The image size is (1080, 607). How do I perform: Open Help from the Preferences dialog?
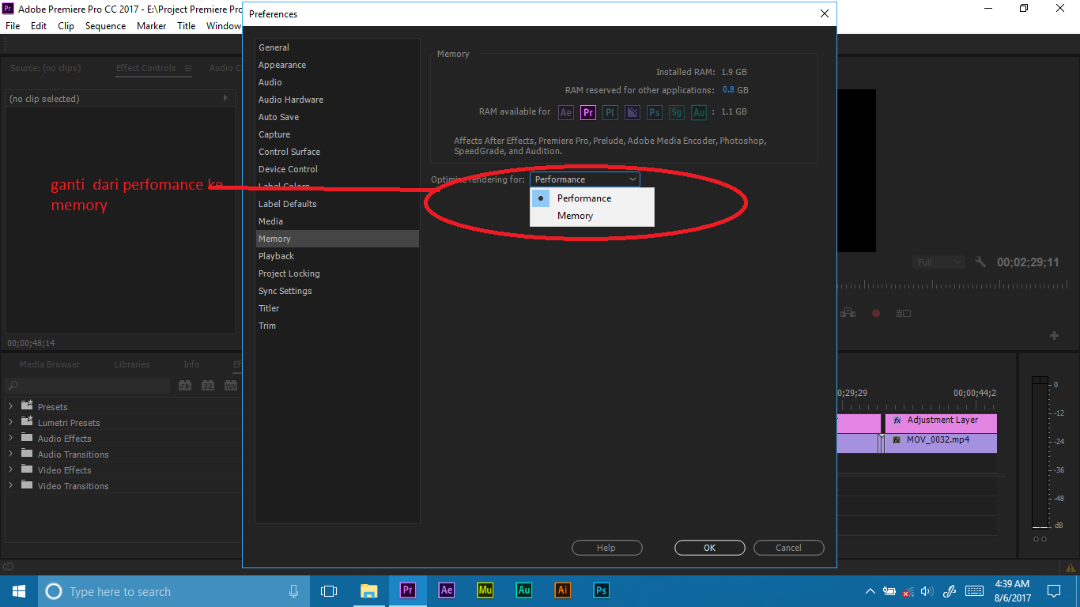click(x=606, y=548)
